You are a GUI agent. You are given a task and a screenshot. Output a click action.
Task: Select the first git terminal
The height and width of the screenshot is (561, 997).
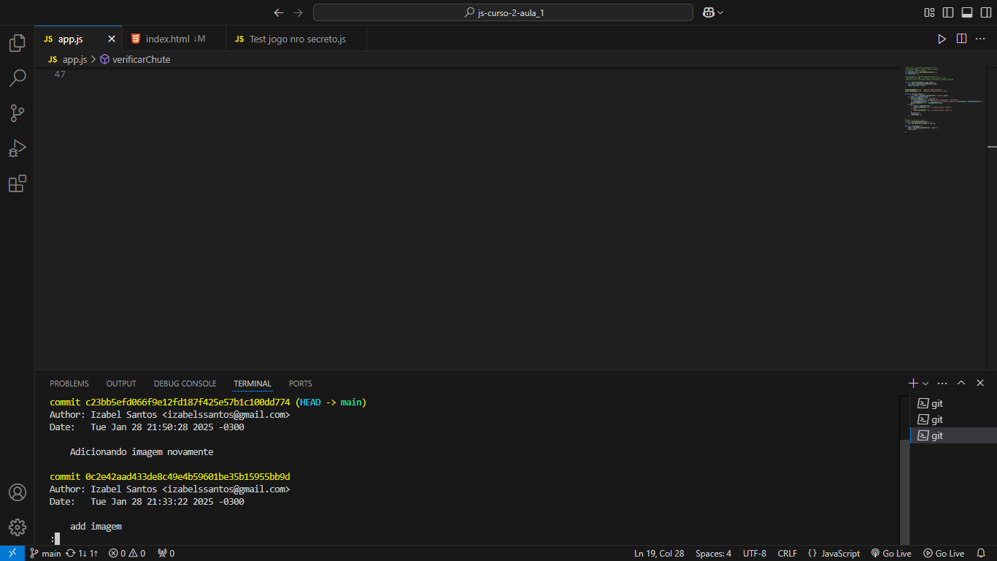(953, 403)
